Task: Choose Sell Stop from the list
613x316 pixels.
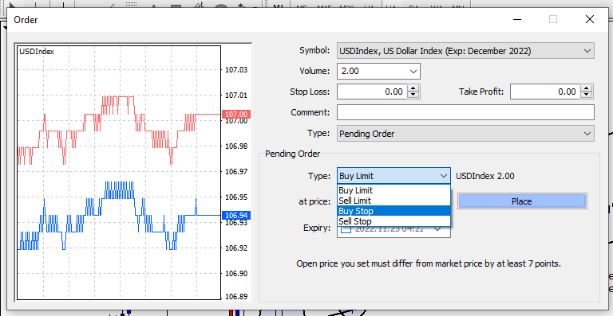Action: (x=394, y=221)
